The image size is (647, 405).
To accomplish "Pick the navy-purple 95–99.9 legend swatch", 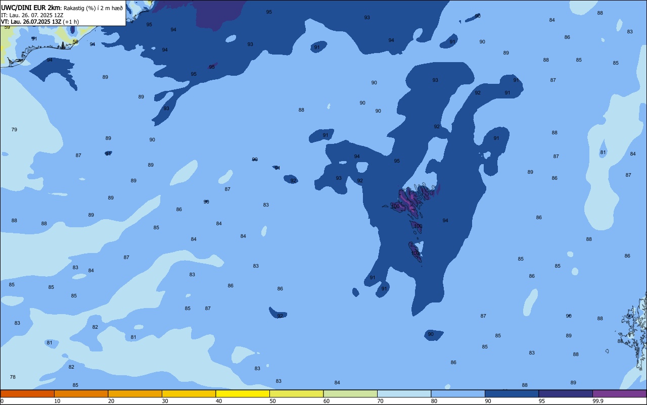I will [x=566, y=393].
